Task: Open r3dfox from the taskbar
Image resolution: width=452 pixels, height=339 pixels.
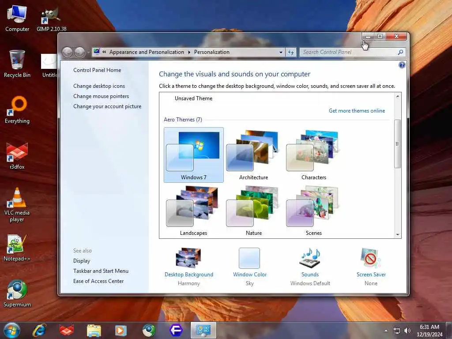Action: coord(67,330)
